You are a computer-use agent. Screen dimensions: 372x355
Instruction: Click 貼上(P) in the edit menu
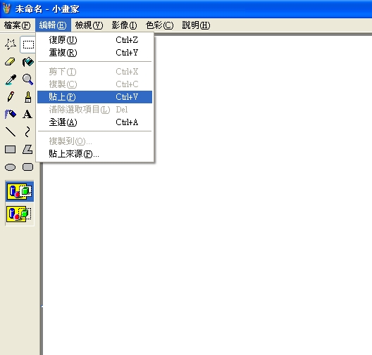pos(94,97)
